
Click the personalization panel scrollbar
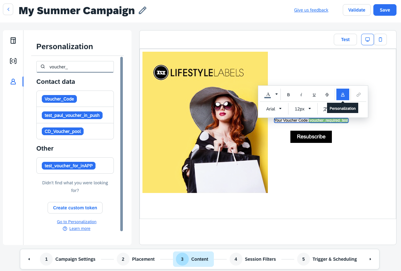coord(122,144)
